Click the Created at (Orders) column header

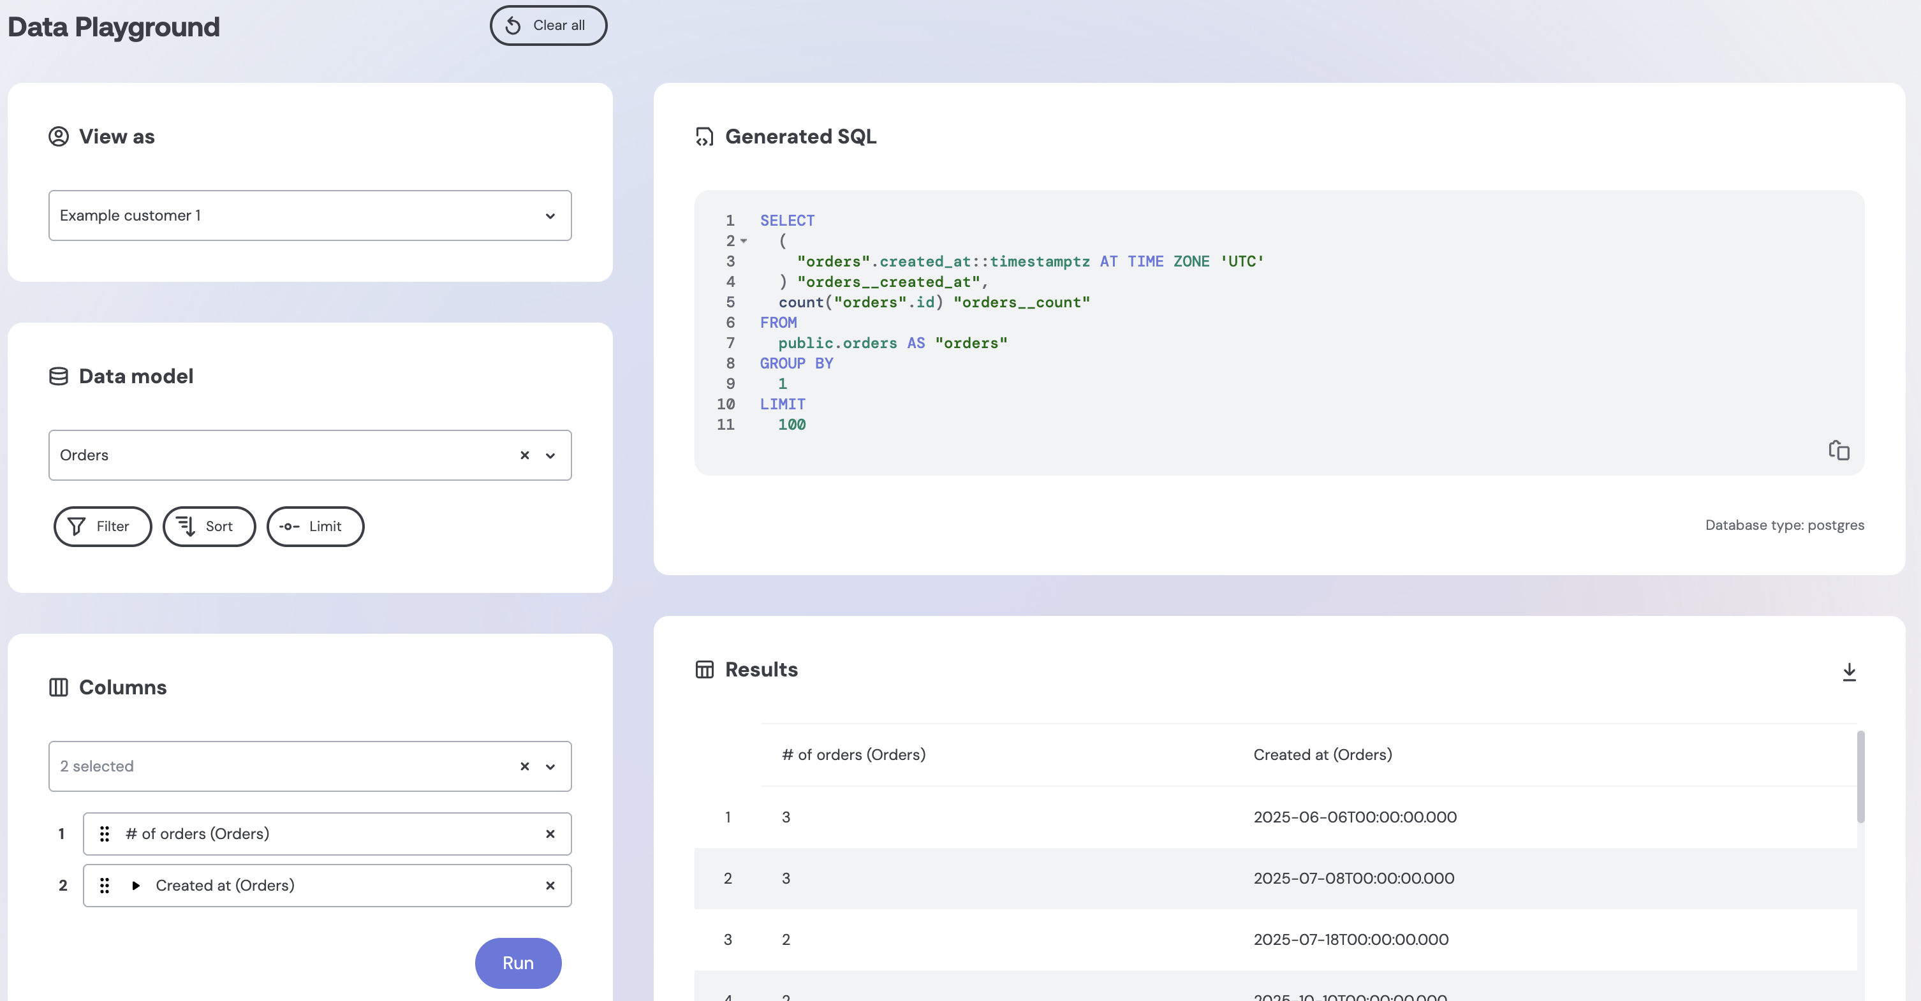point(1322,754)
